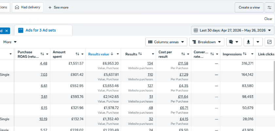Click amount spent £801.42
Screen dimensions: 275x131
[x=77, y=75]
